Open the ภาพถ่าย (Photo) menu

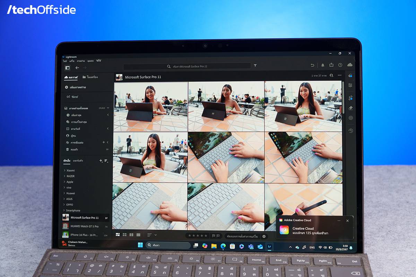pos(81,61)
